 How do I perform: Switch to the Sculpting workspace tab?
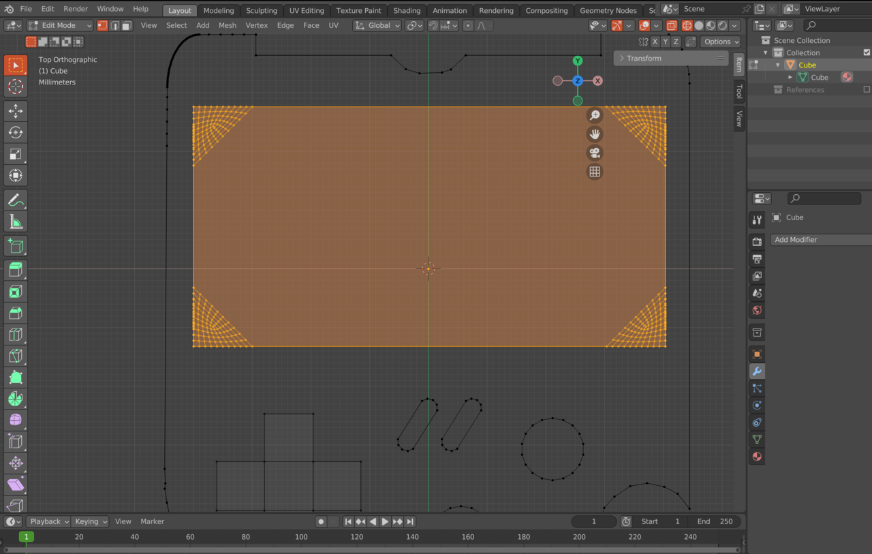click(x=261, y=10)
